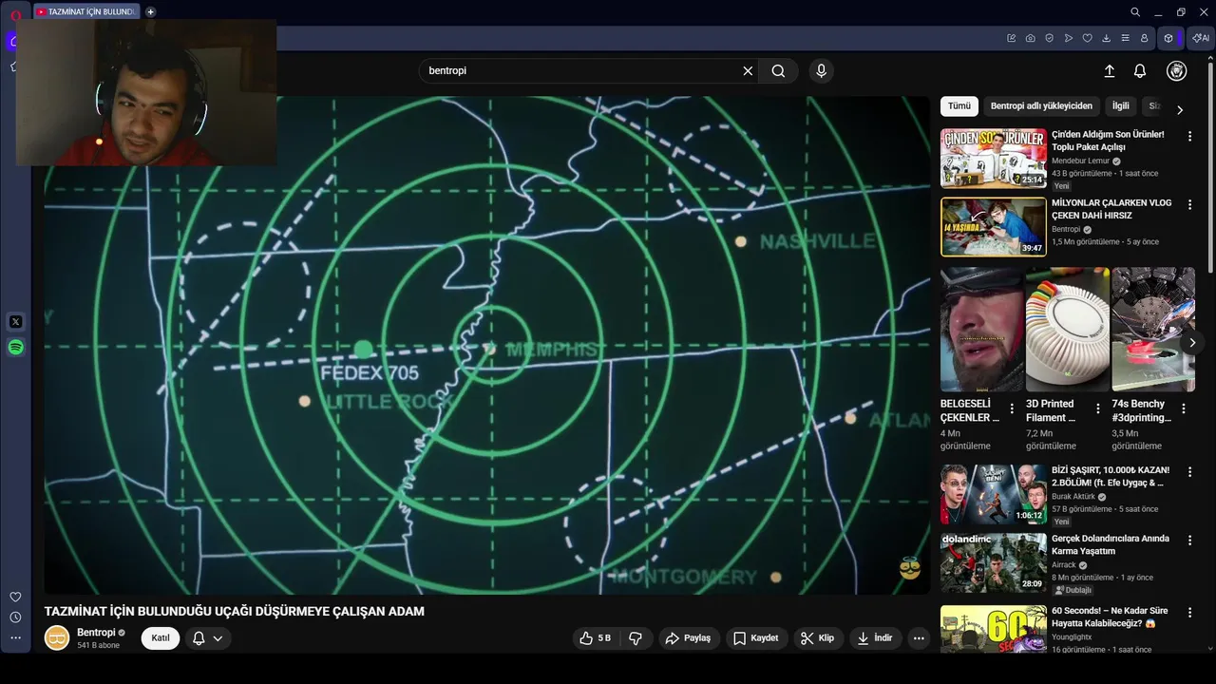Bookmark page with toolbar heart icon

pyautogui.click(x=1087, y=38)
